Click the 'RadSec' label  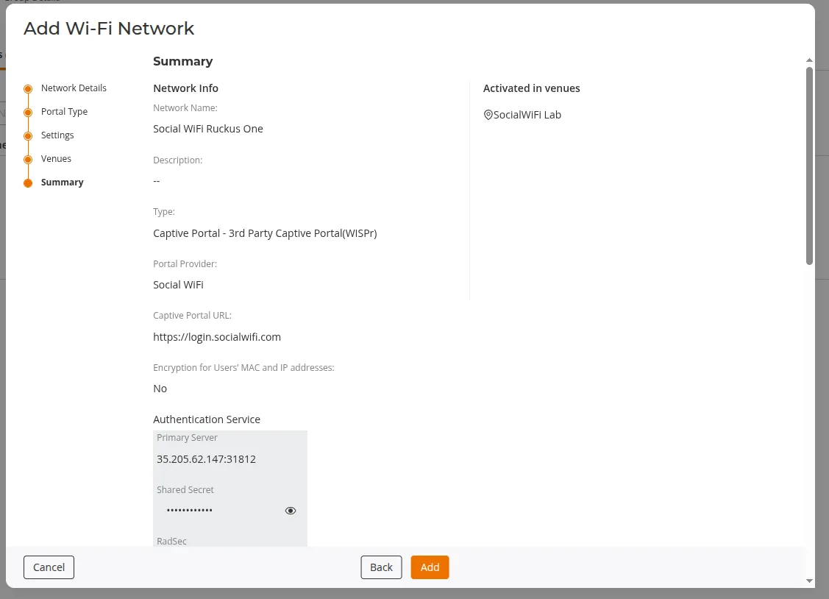(171, 541)
